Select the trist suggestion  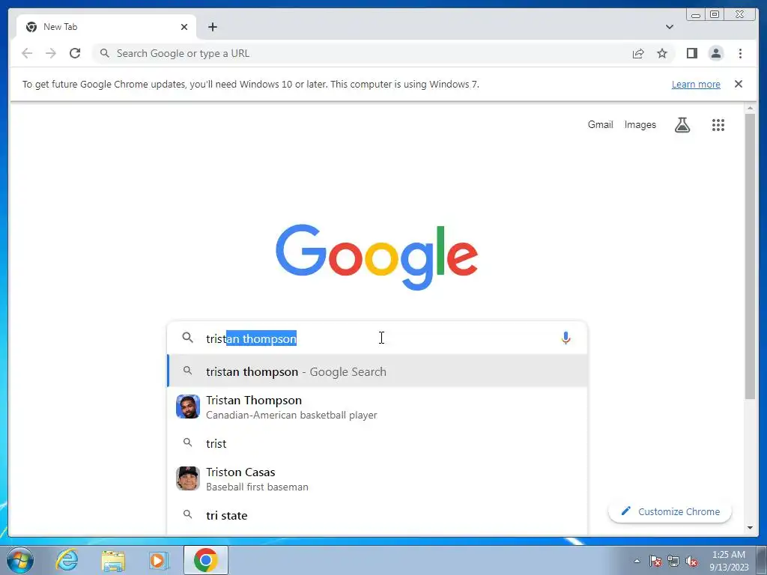pos(378,443)
